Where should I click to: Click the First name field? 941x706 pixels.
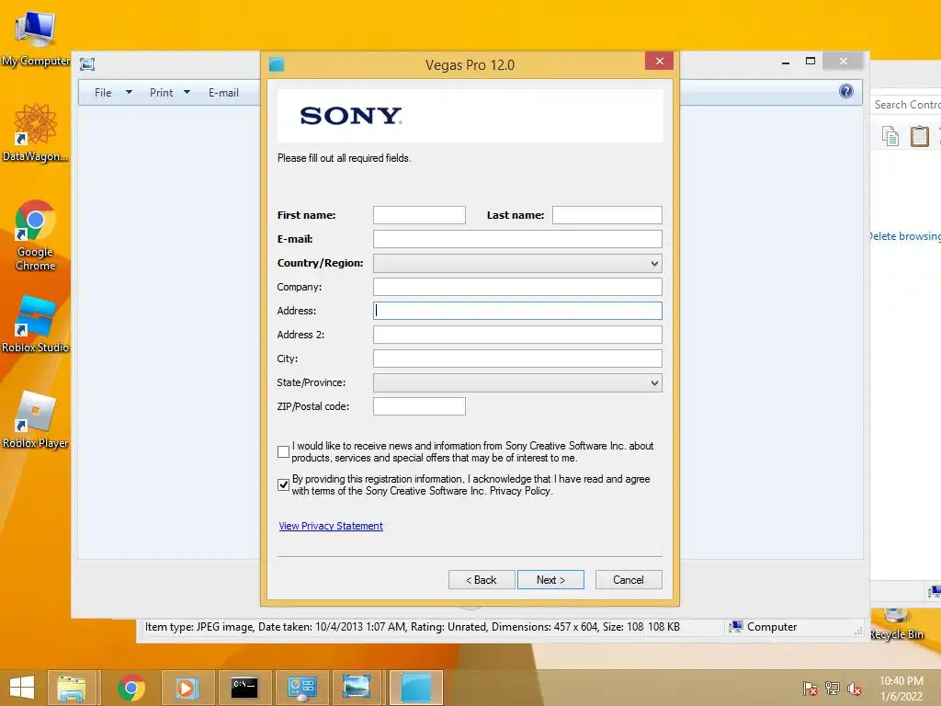(x=419, y=215)
